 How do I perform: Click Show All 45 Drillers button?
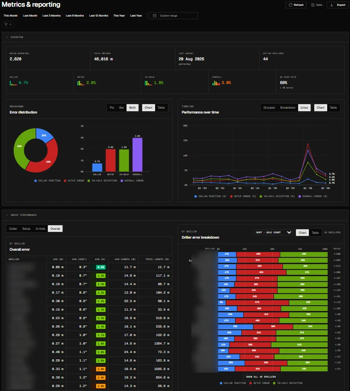point(261,377)
